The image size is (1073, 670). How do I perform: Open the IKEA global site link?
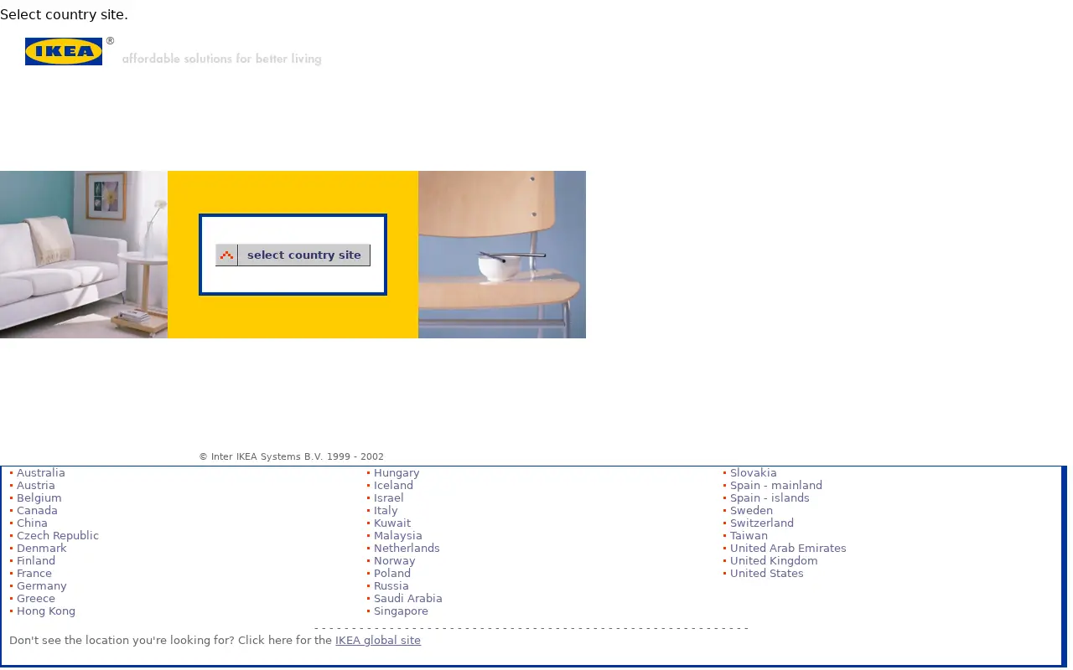point(378,641)
